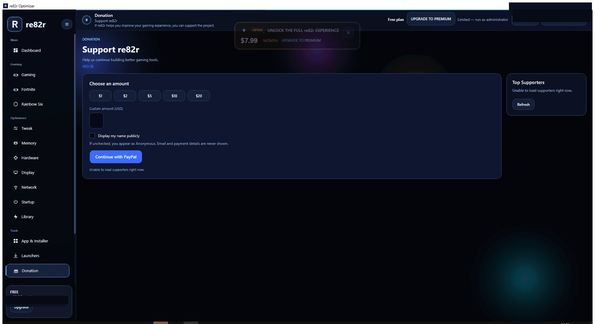Navigate to Tweak optimizer
Screen dimensions: 595x324
pos(37,128)
